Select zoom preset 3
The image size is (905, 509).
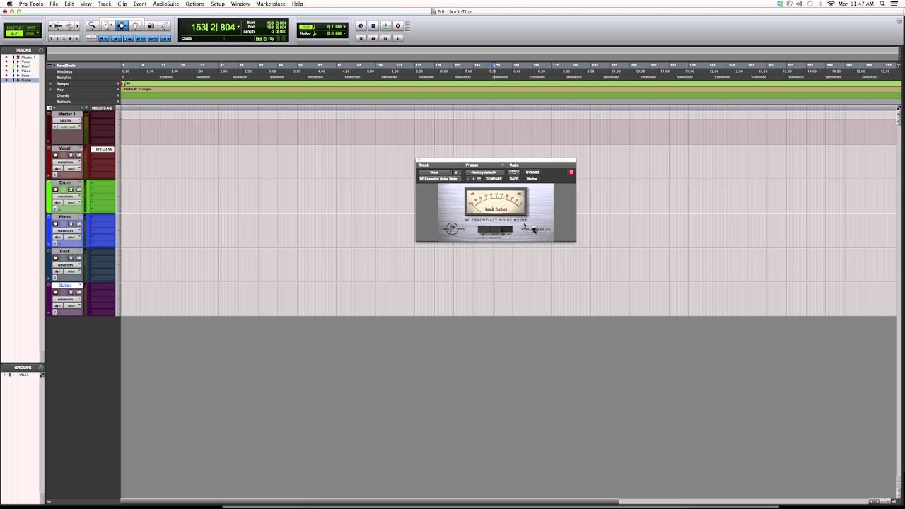(64, 38)
